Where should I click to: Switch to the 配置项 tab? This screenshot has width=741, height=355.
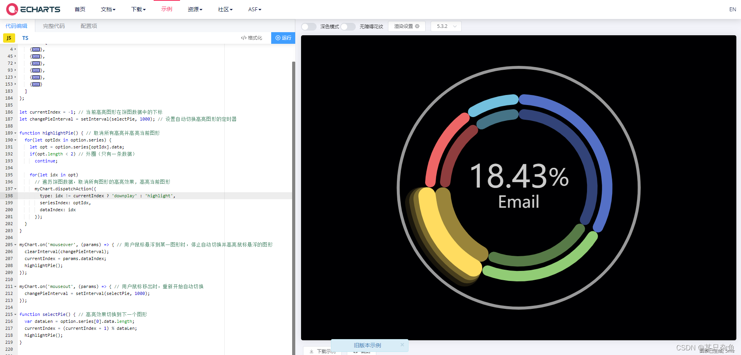(x=89, y=26)
